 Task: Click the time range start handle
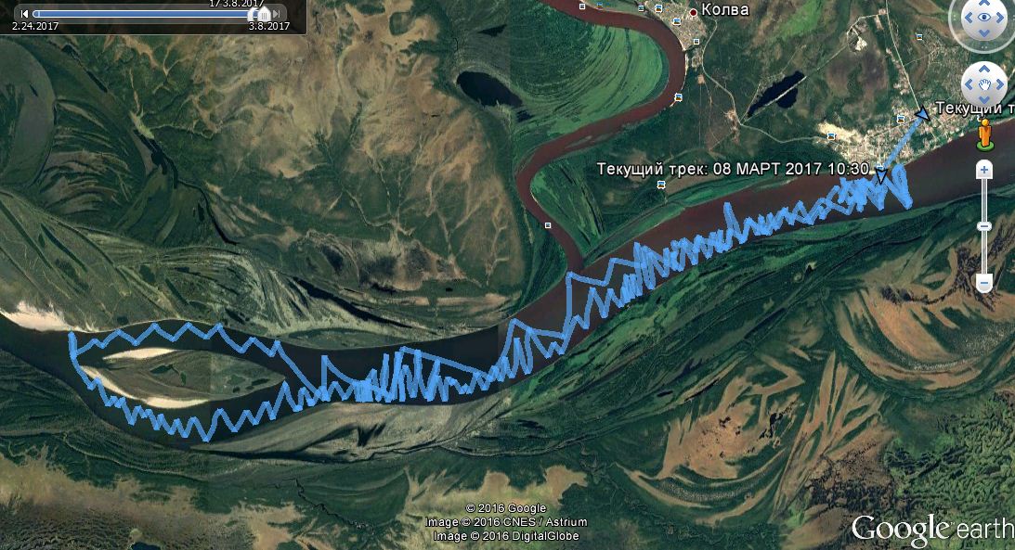(x=36, y=14)
